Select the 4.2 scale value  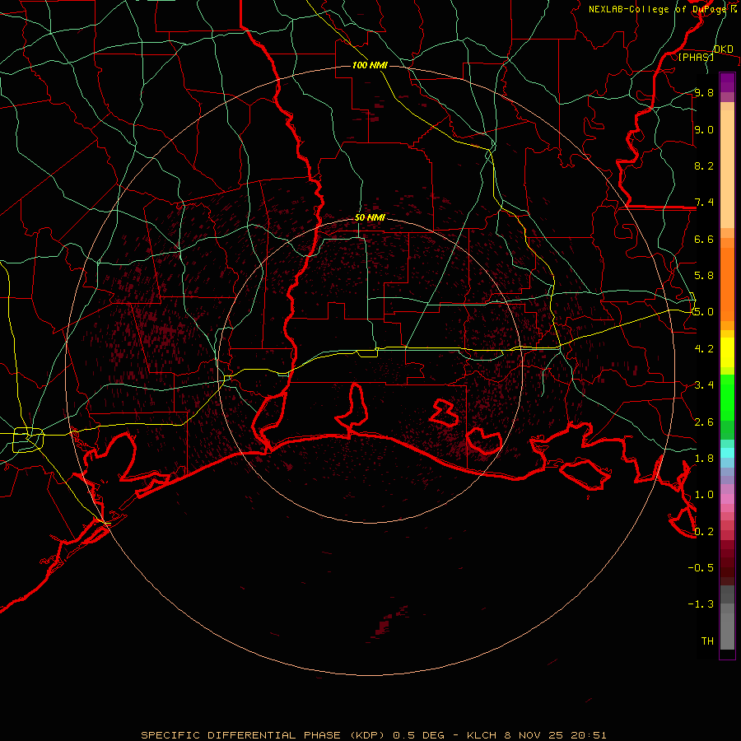(x=704, y=349)
